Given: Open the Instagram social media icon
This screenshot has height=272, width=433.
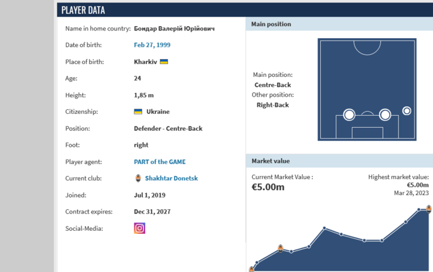Looking at the screenshot, I should coord(139,228).
